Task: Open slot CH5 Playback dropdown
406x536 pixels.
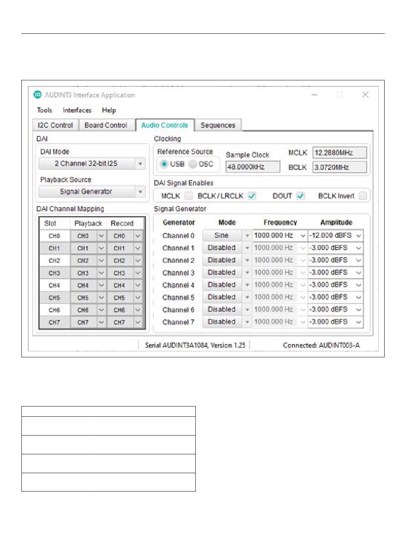Action: [x=101, y=298]
